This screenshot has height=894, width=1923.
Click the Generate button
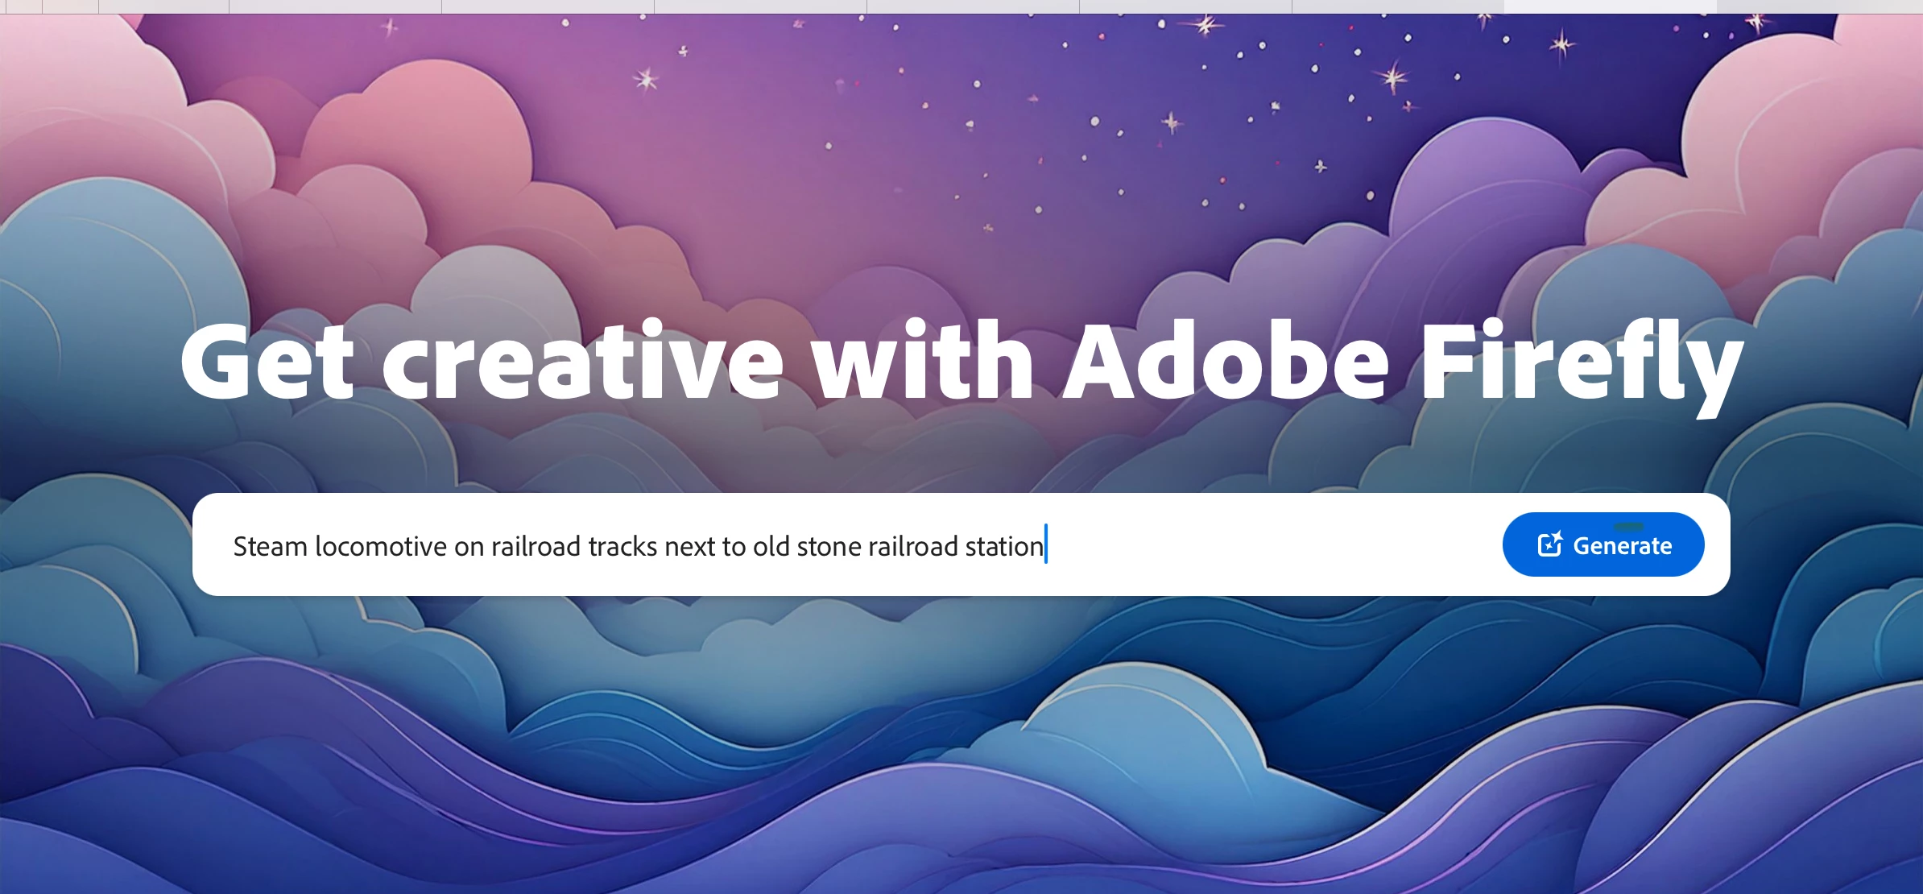pos(1602,544)
